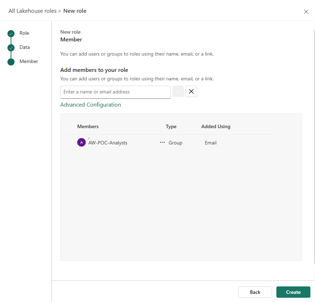Click the AW-POC-Analysts avatar icon
This screenshot has height=302, width=315.
tap(81, 142)
